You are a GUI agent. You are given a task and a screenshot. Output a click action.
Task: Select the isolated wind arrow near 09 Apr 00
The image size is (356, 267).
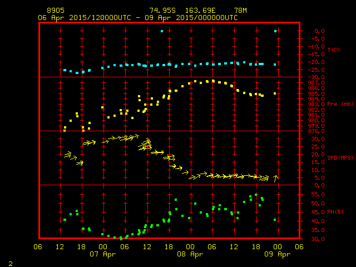(276, 179)
